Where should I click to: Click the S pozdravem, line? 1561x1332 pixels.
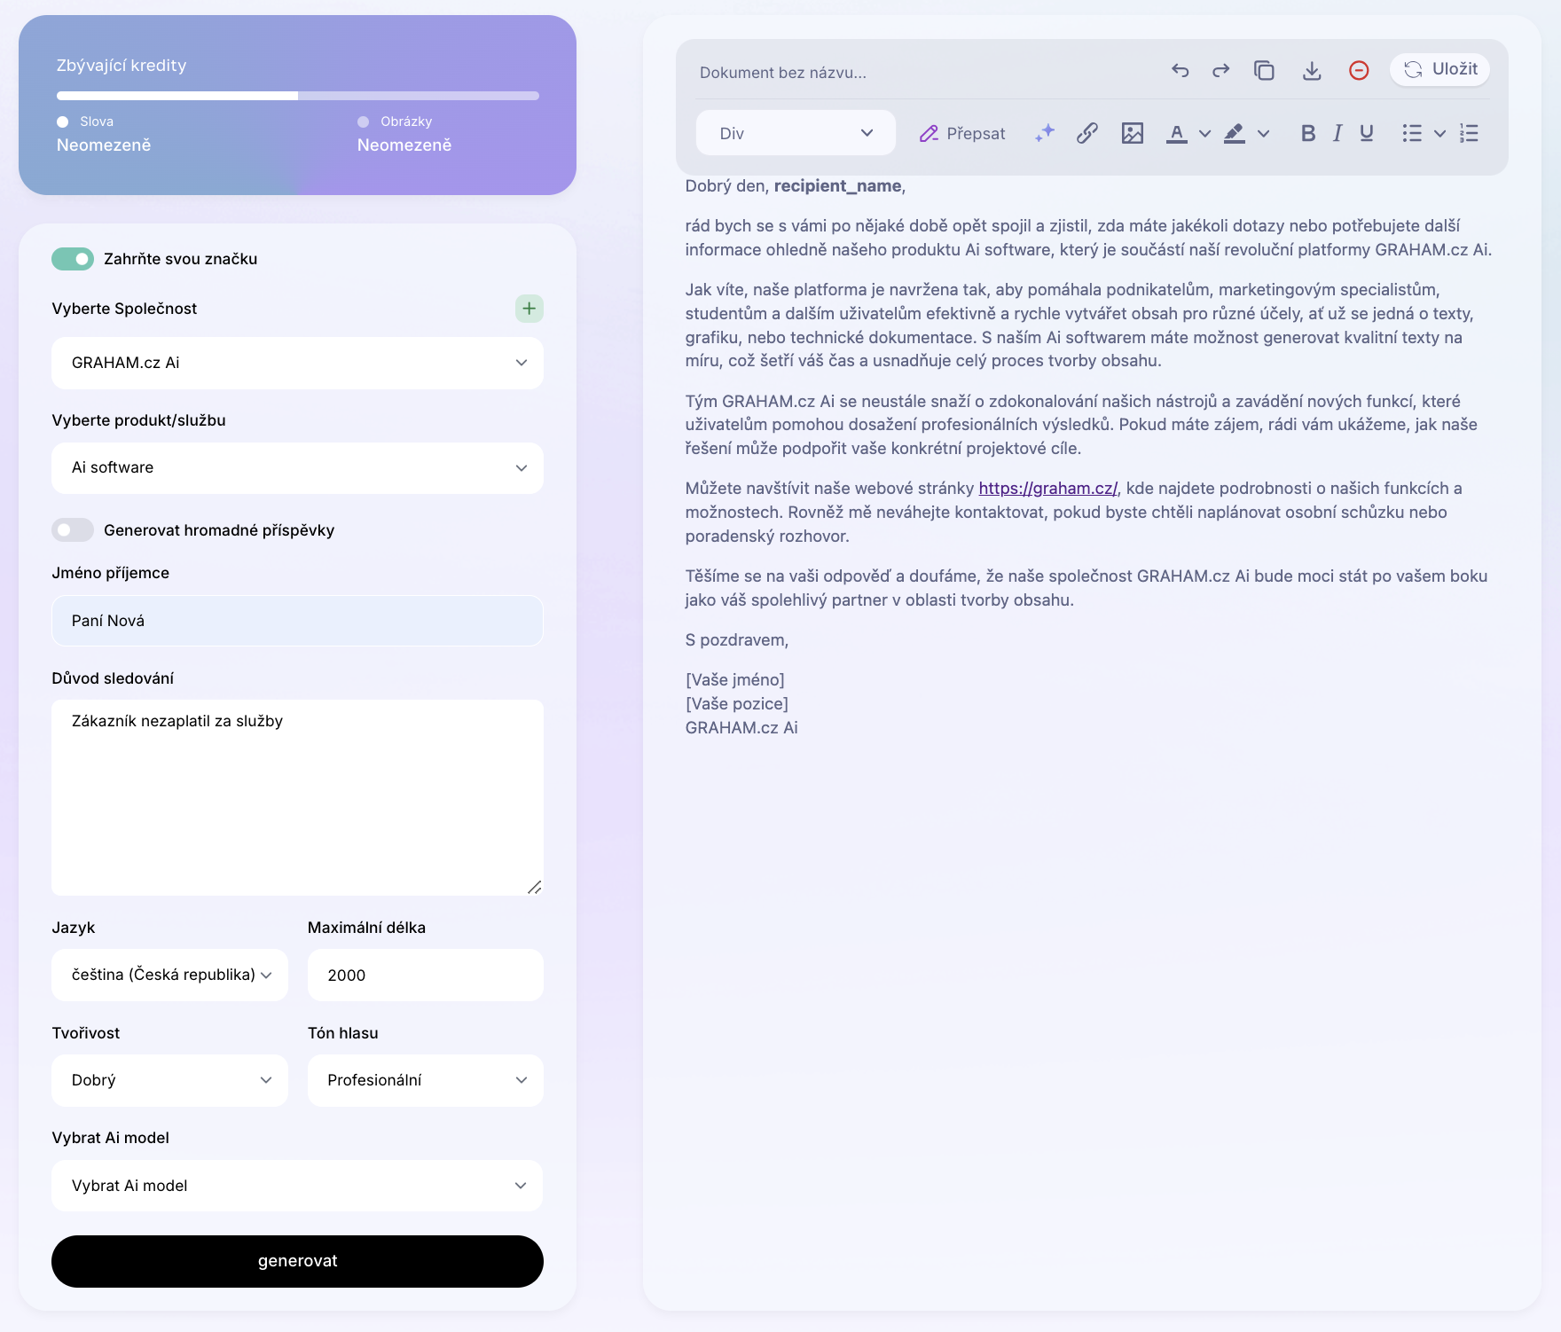[x=736, y=640]
